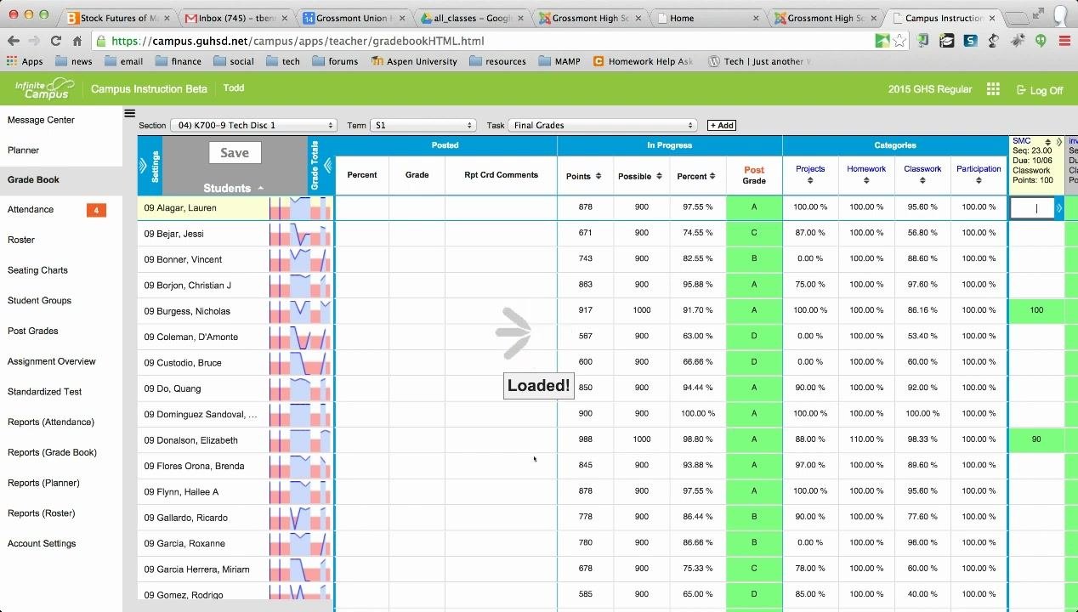Viewport: 1078px width, 612px height.
Task: Open the Task Final Grades dropdown
Action: tap(603, 125)
